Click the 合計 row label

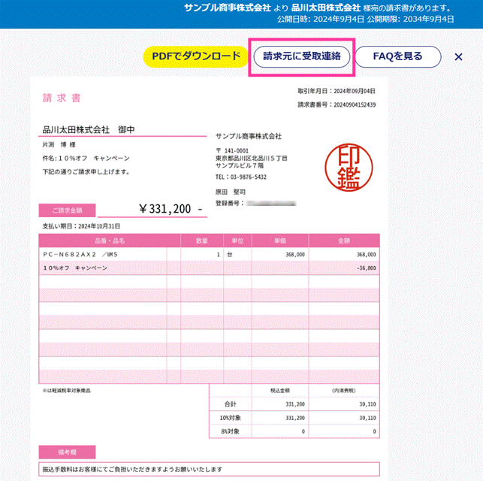231,404
